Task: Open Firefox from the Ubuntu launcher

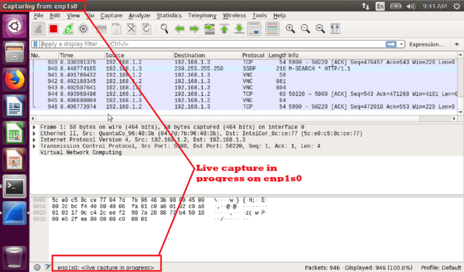Action: click(x=14, y=80)
